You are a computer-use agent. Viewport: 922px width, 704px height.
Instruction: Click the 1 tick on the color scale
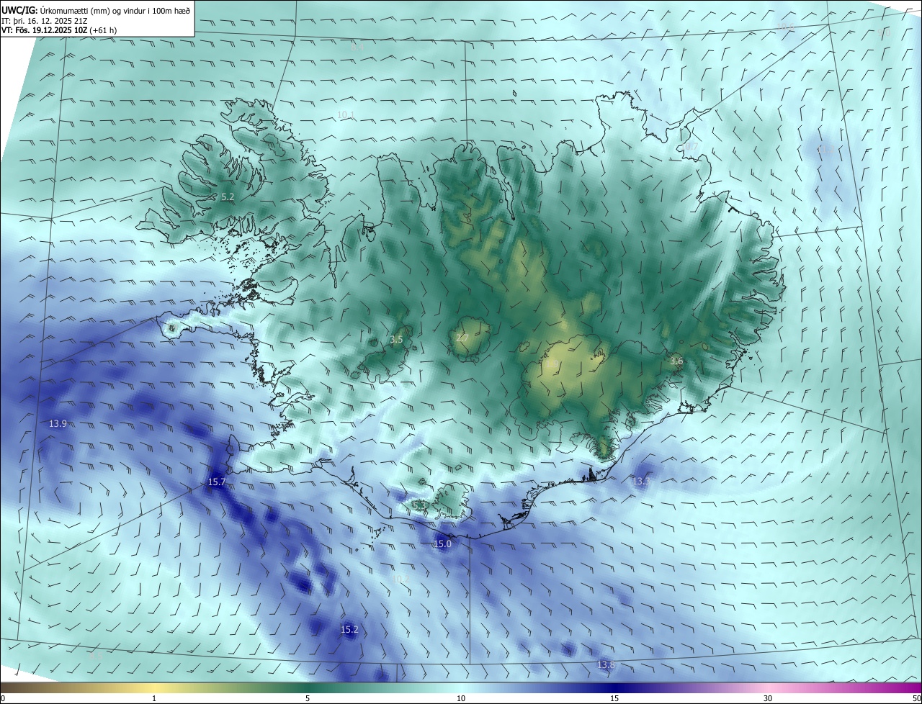tap(155, 698)
